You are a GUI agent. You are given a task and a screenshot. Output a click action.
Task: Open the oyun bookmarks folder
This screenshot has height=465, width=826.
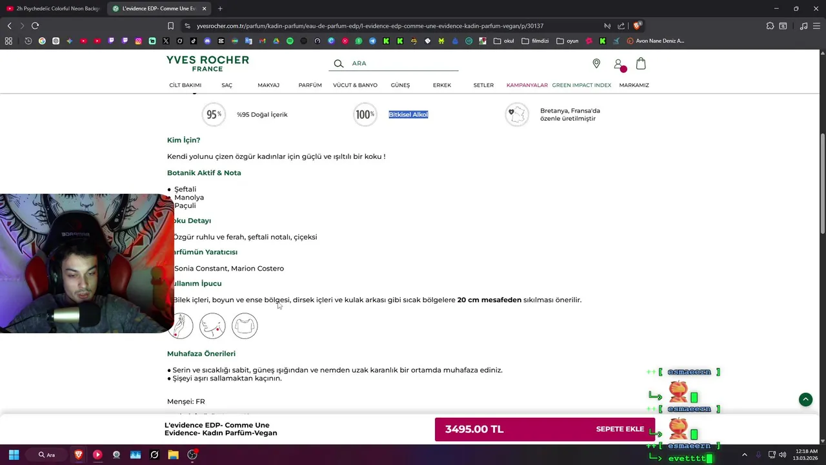pyautogui.click(x=567, y=41)
